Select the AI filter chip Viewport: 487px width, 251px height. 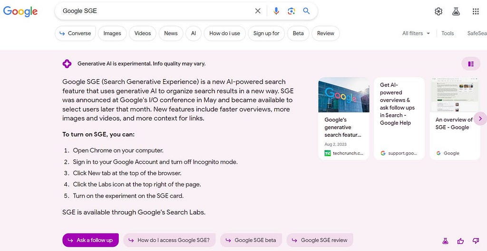(194, 33)
